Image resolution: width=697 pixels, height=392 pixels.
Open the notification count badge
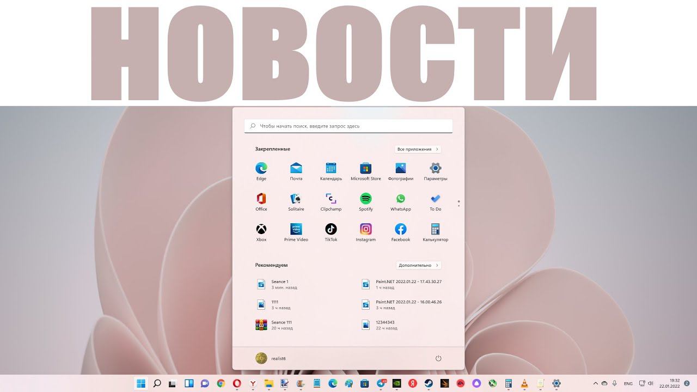coord(687,383)
